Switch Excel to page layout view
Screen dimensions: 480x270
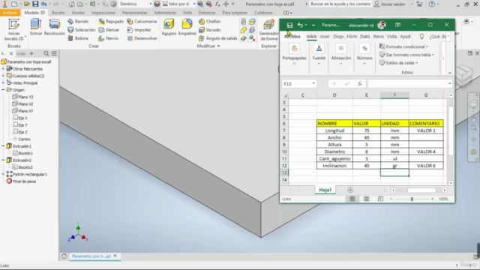[x=366, y=199]
